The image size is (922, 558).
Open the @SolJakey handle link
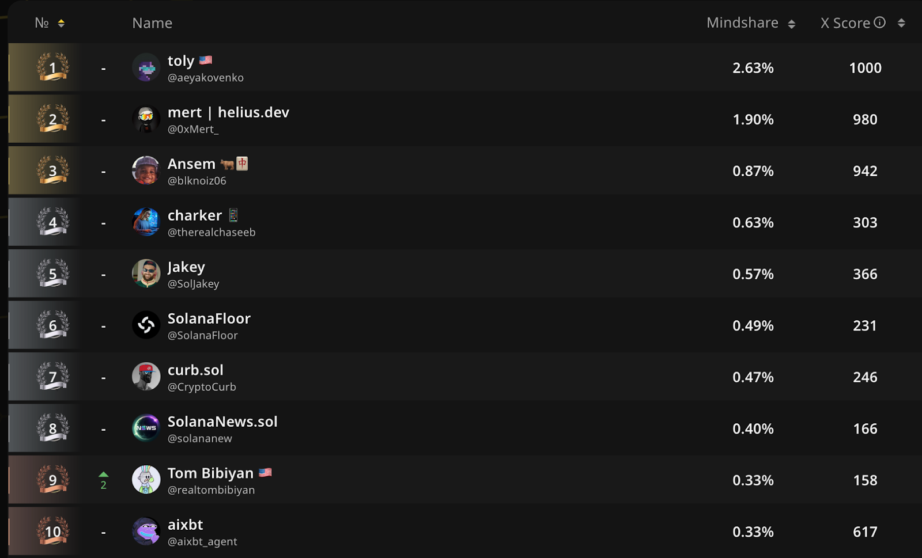pos(194,283)
